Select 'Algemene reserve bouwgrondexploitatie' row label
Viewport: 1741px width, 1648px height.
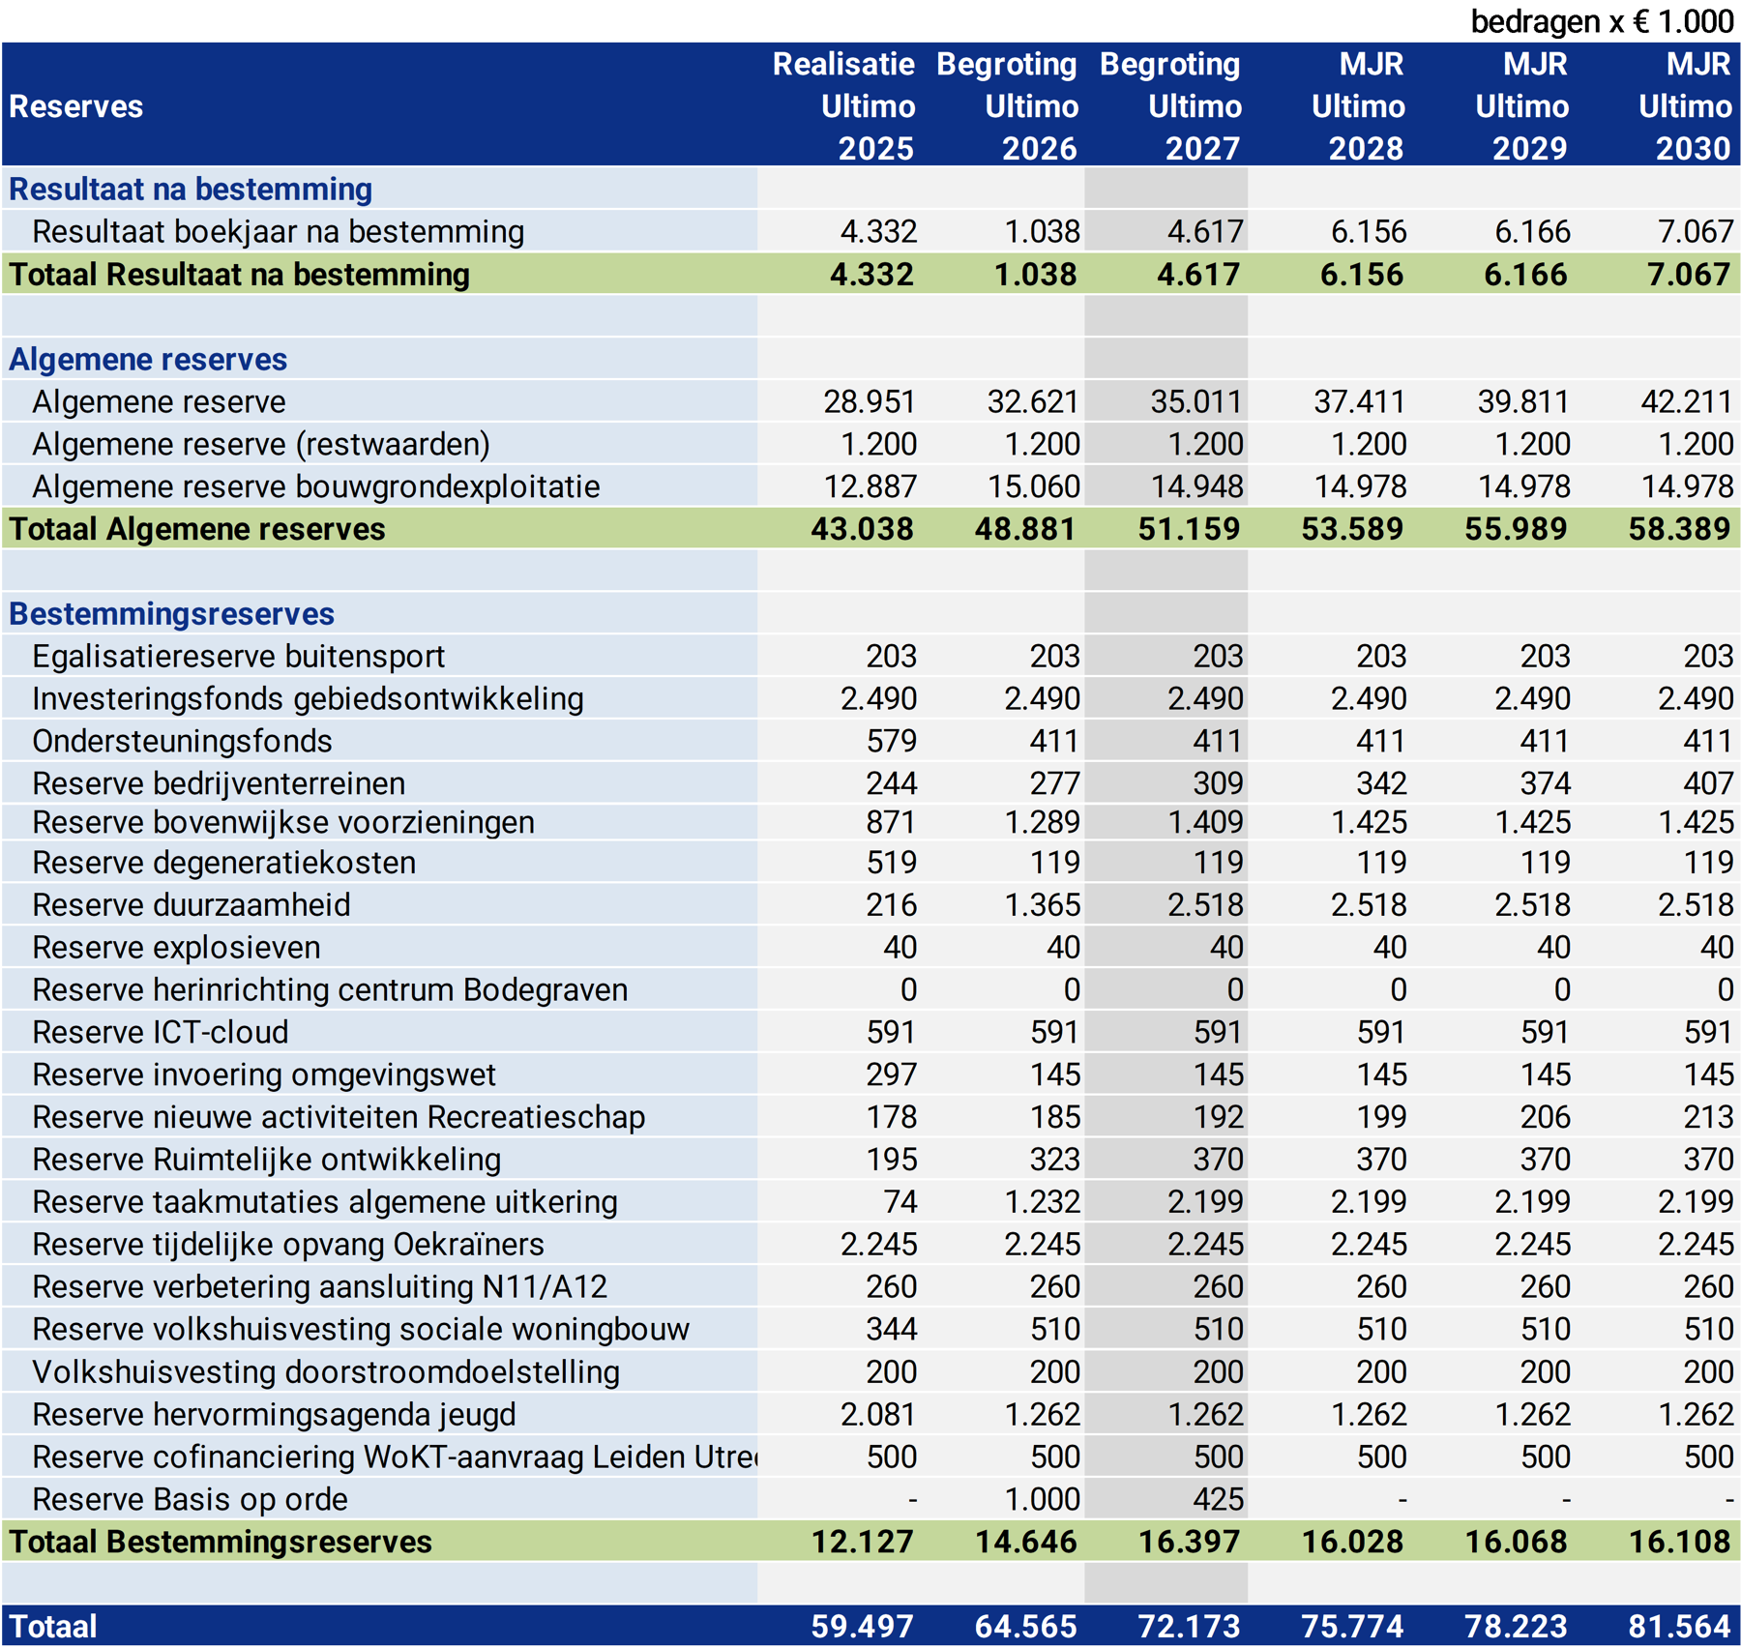[316, 486]
